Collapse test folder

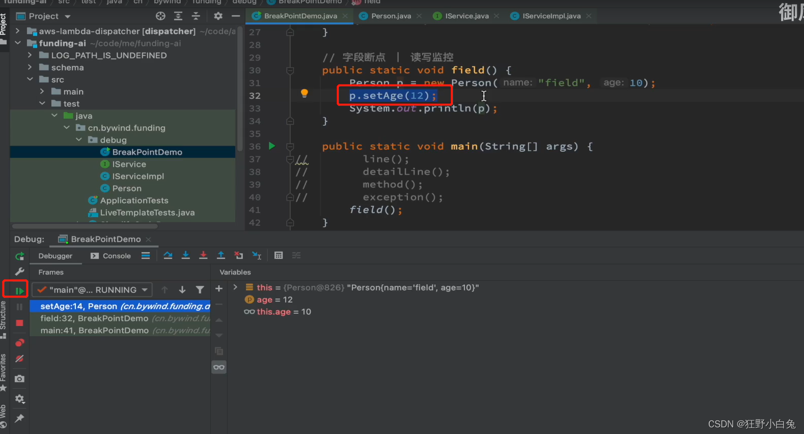point(42,103)
